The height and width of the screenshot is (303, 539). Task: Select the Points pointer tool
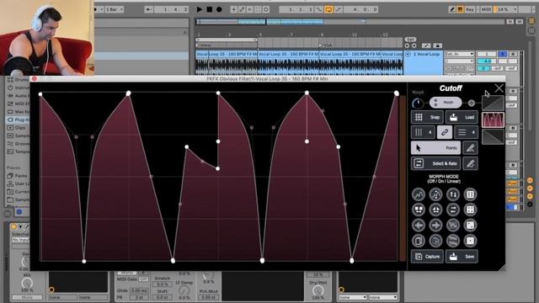[x=435, y=148]
